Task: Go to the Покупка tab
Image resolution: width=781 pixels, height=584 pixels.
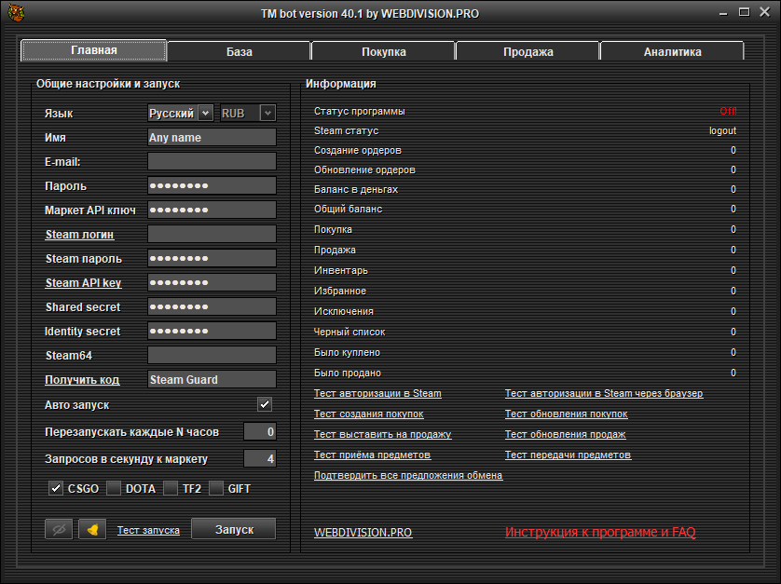Action: tap(383, 52)
